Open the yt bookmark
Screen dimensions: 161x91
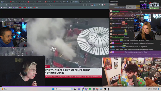(x=26, y=8)
